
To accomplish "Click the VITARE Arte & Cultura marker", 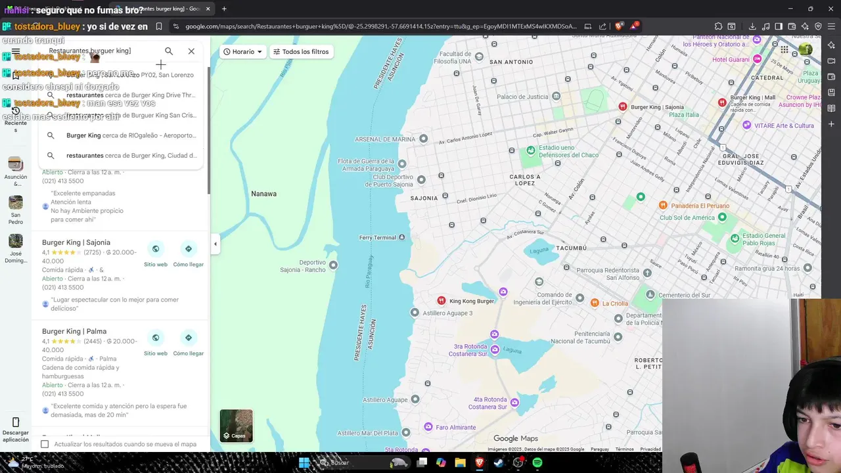I will pyautogui.click(x=747, y=125).
